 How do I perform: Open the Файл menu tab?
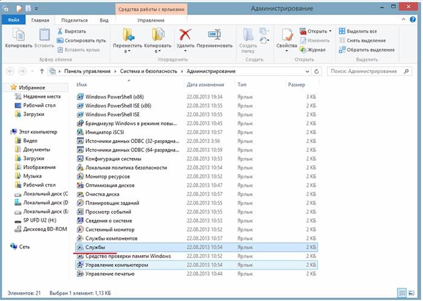click(13, 20)
